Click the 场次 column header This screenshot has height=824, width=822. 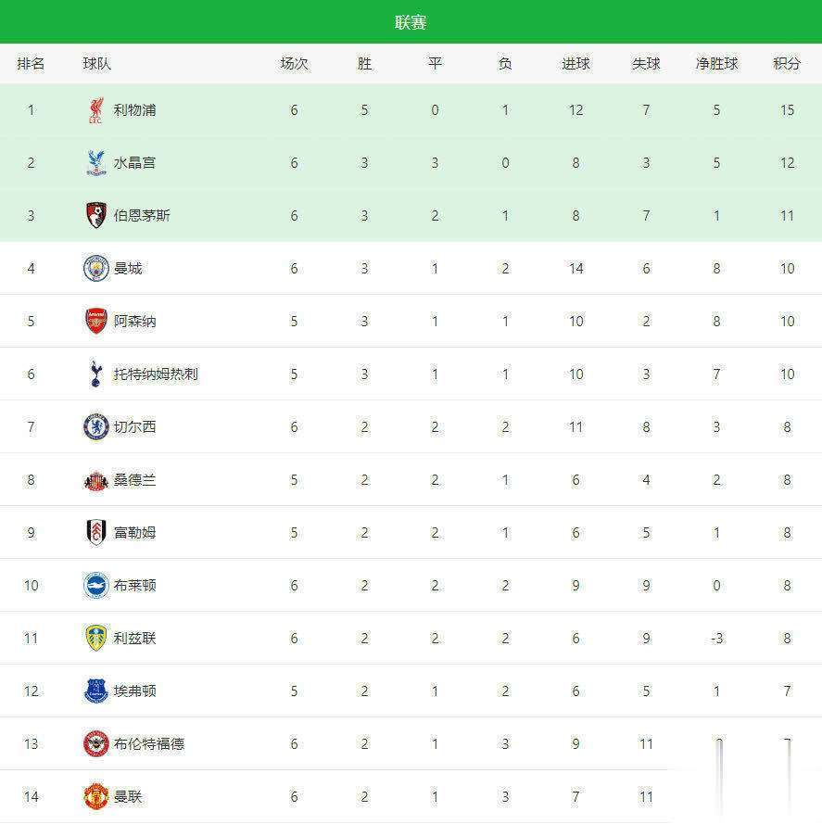294,64
